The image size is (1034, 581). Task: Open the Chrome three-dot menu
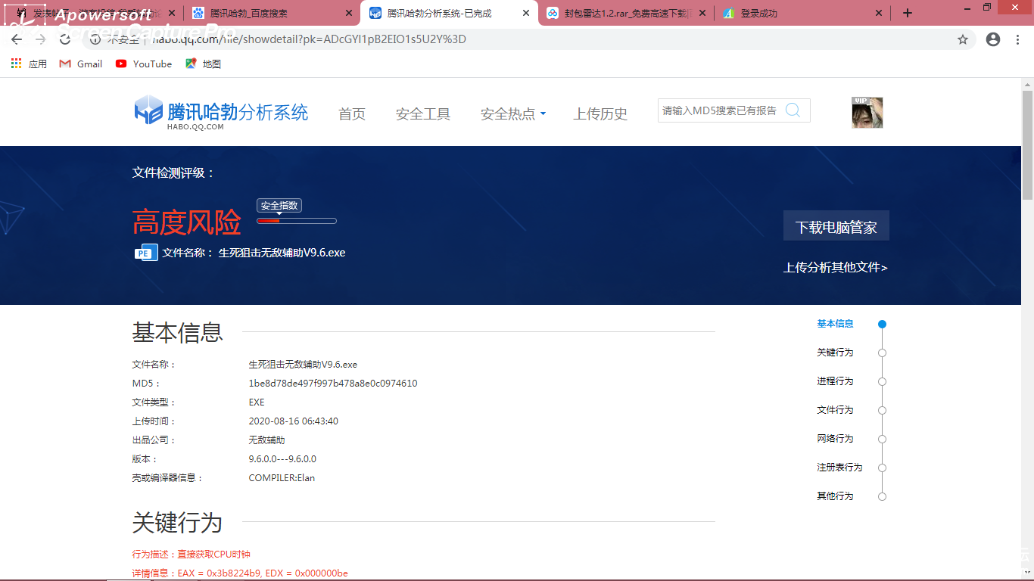(x=1017, y=39)
